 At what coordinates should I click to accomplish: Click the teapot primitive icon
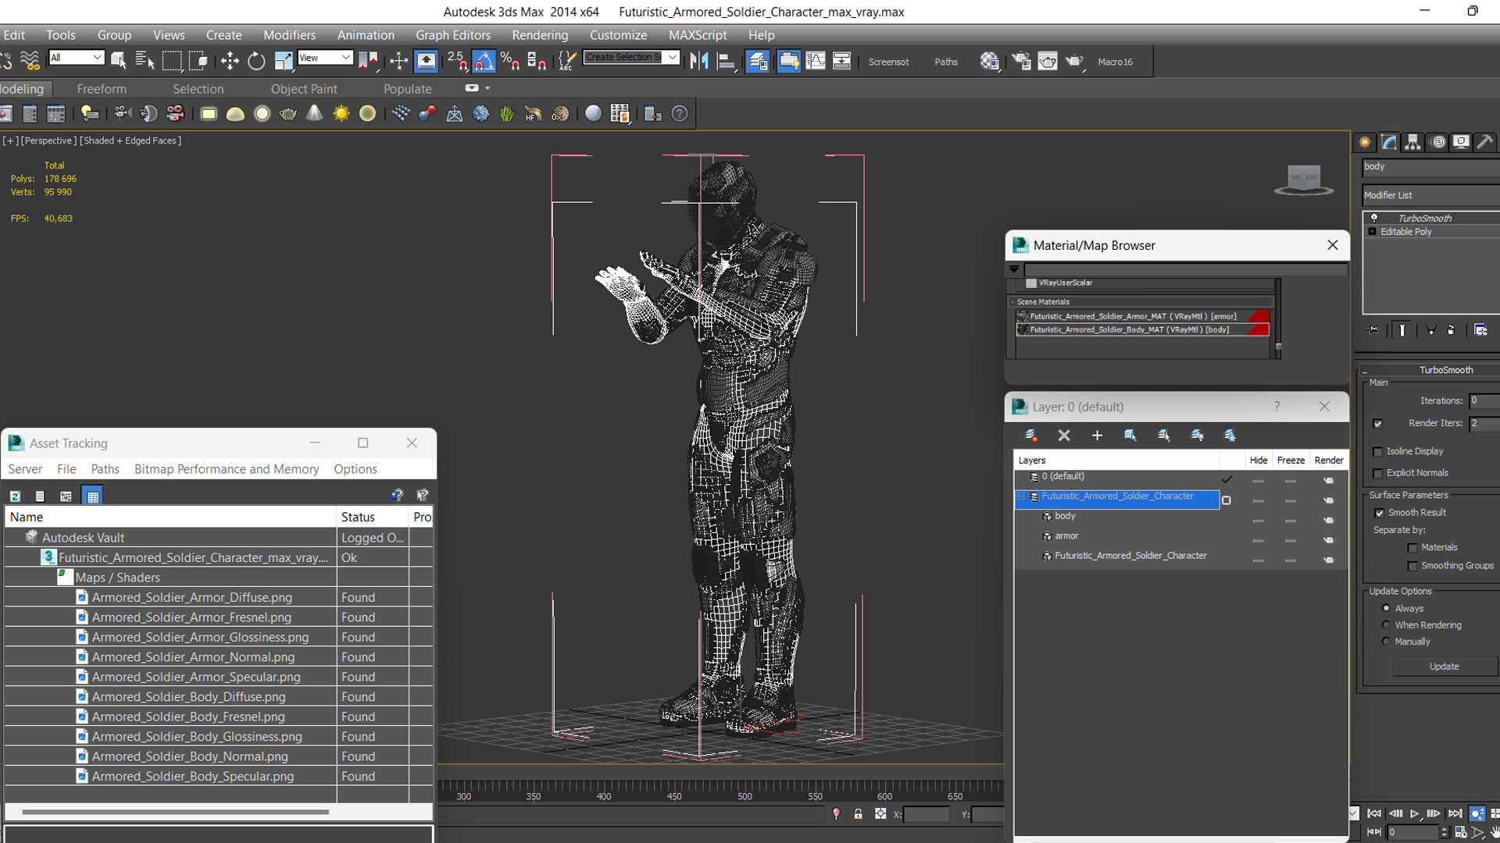click(x=287, y=114)
